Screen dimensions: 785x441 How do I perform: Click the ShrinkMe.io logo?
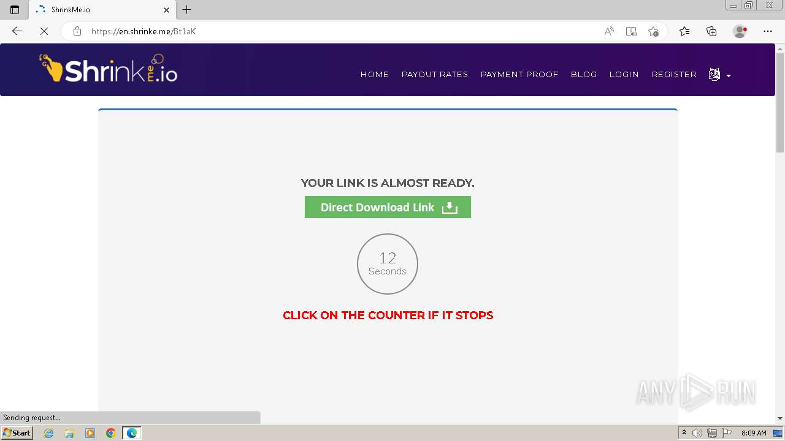(109, 69)
